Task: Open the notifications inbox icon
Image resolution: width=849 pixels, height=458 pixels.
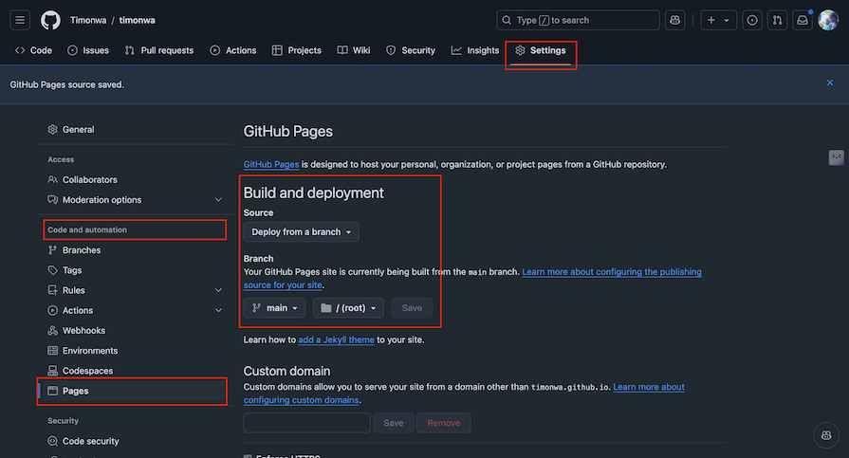Action: (x=803, y=20)
